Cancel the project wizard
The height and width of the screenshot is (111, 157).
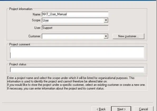[x=143, y=109]
